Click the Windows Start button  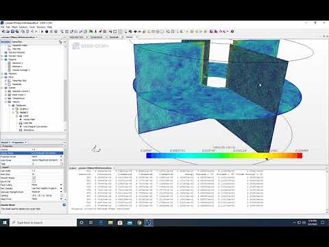click(5, 222)
